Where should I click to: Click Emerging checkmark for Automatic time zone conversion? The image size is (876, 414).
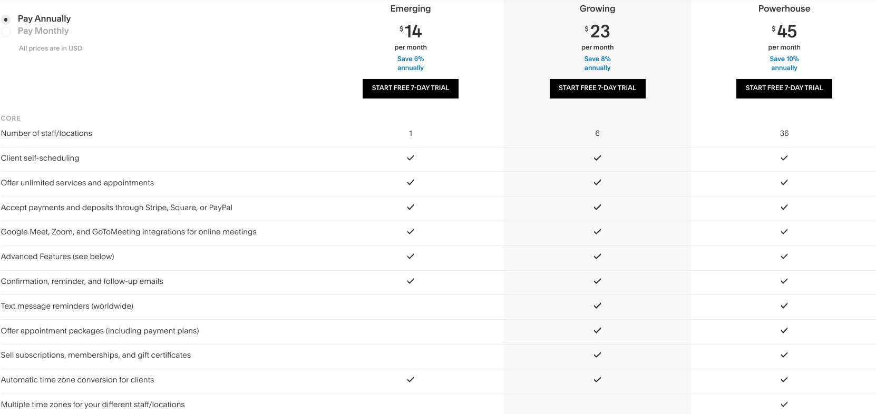click(x=411, y=379)
